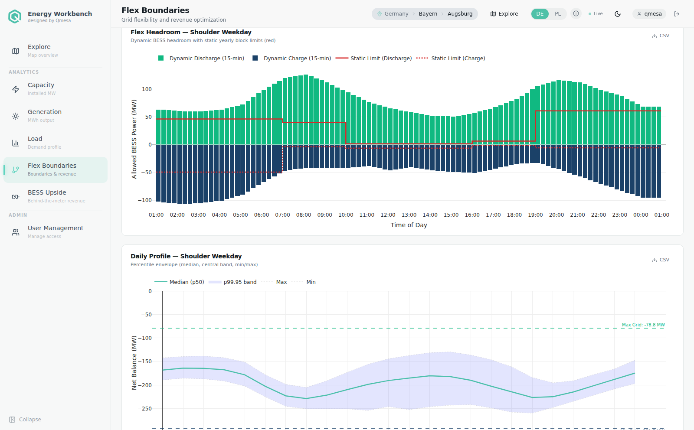Collapse the sidebar

tap(25, 420)
